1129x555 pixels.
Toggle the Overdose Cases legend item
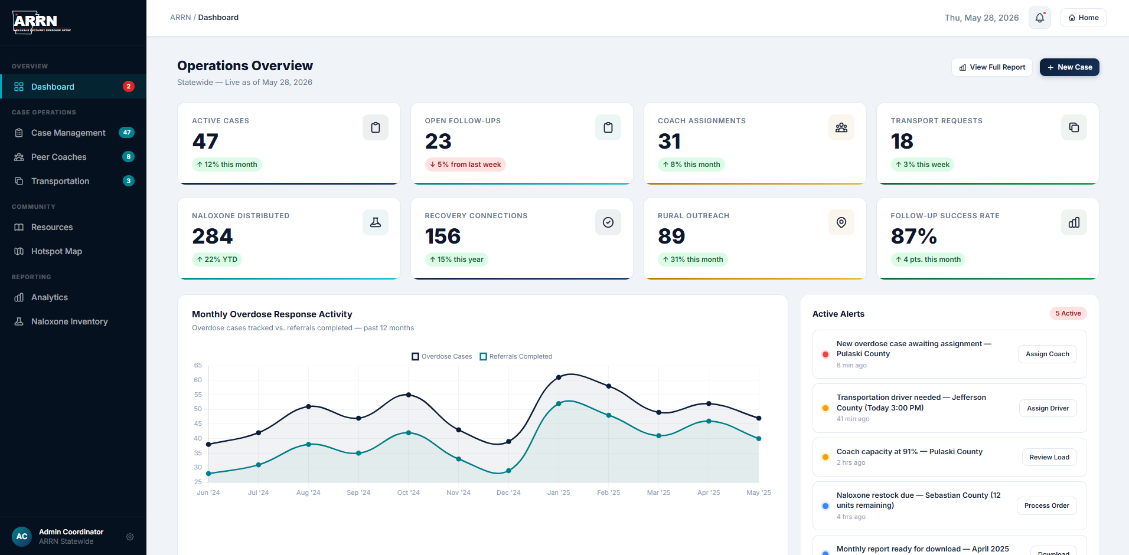tap(442, 356)
